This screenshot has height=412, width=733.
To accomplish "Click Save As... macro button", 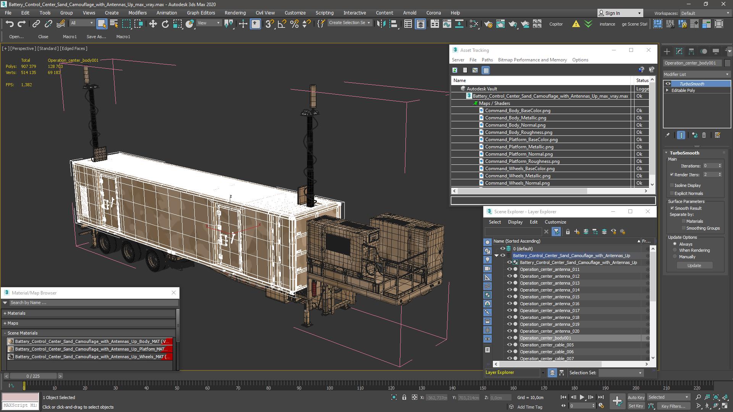I will 96,37.
